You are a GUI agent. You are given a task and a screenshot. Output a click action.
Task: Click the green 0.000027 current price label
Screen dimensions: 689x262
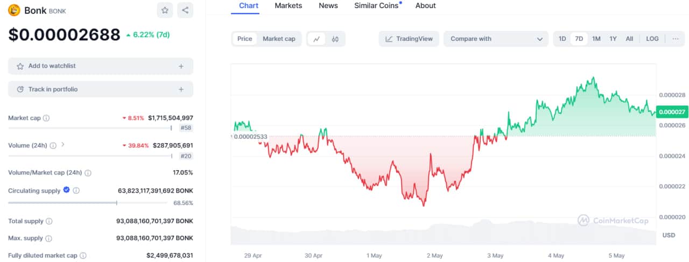(x=672, y=112)
